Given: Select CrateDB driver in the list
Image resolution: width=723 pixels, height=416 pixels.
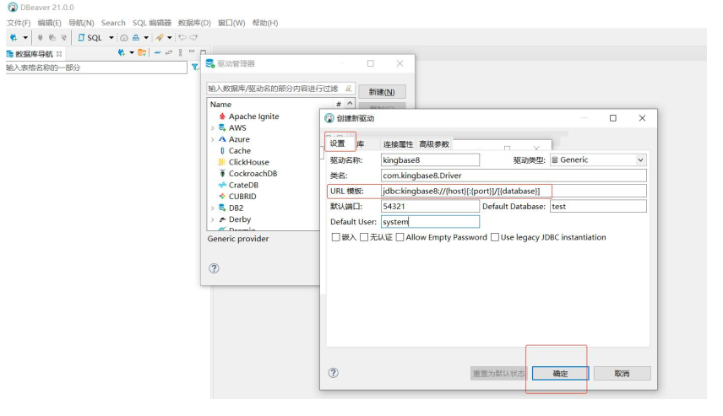Looking at the screenshot, I should pyautogui.click(x=243, y=185).
